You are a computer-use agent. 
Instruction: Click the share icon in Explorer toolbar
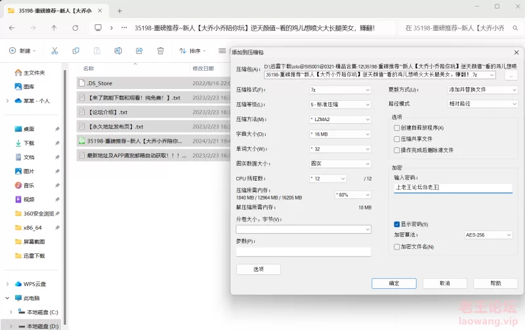click(139, 50)
